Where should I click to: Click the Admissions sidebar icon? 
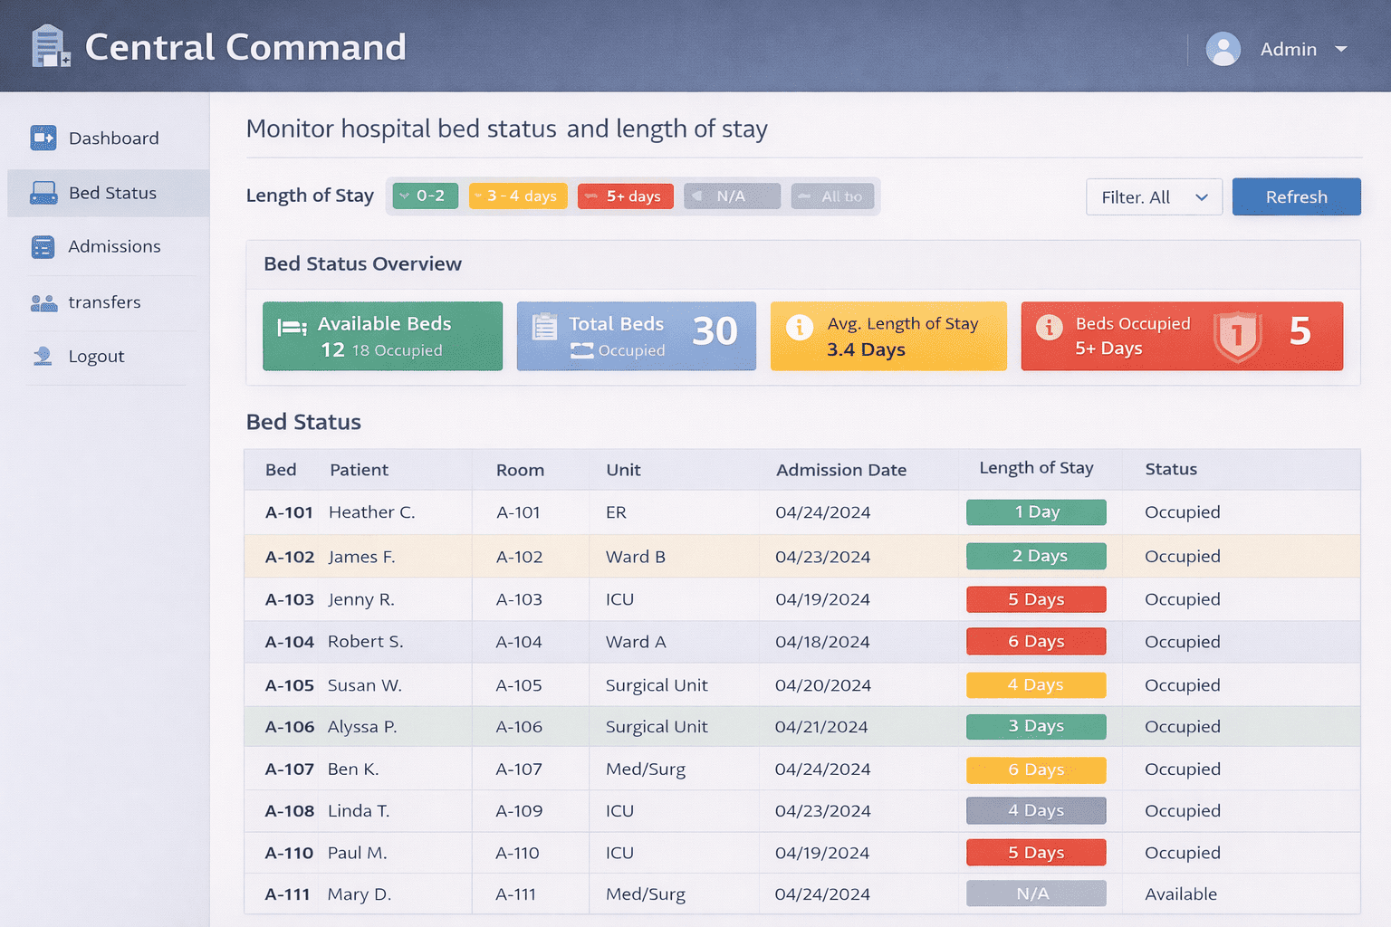[43, 247]
